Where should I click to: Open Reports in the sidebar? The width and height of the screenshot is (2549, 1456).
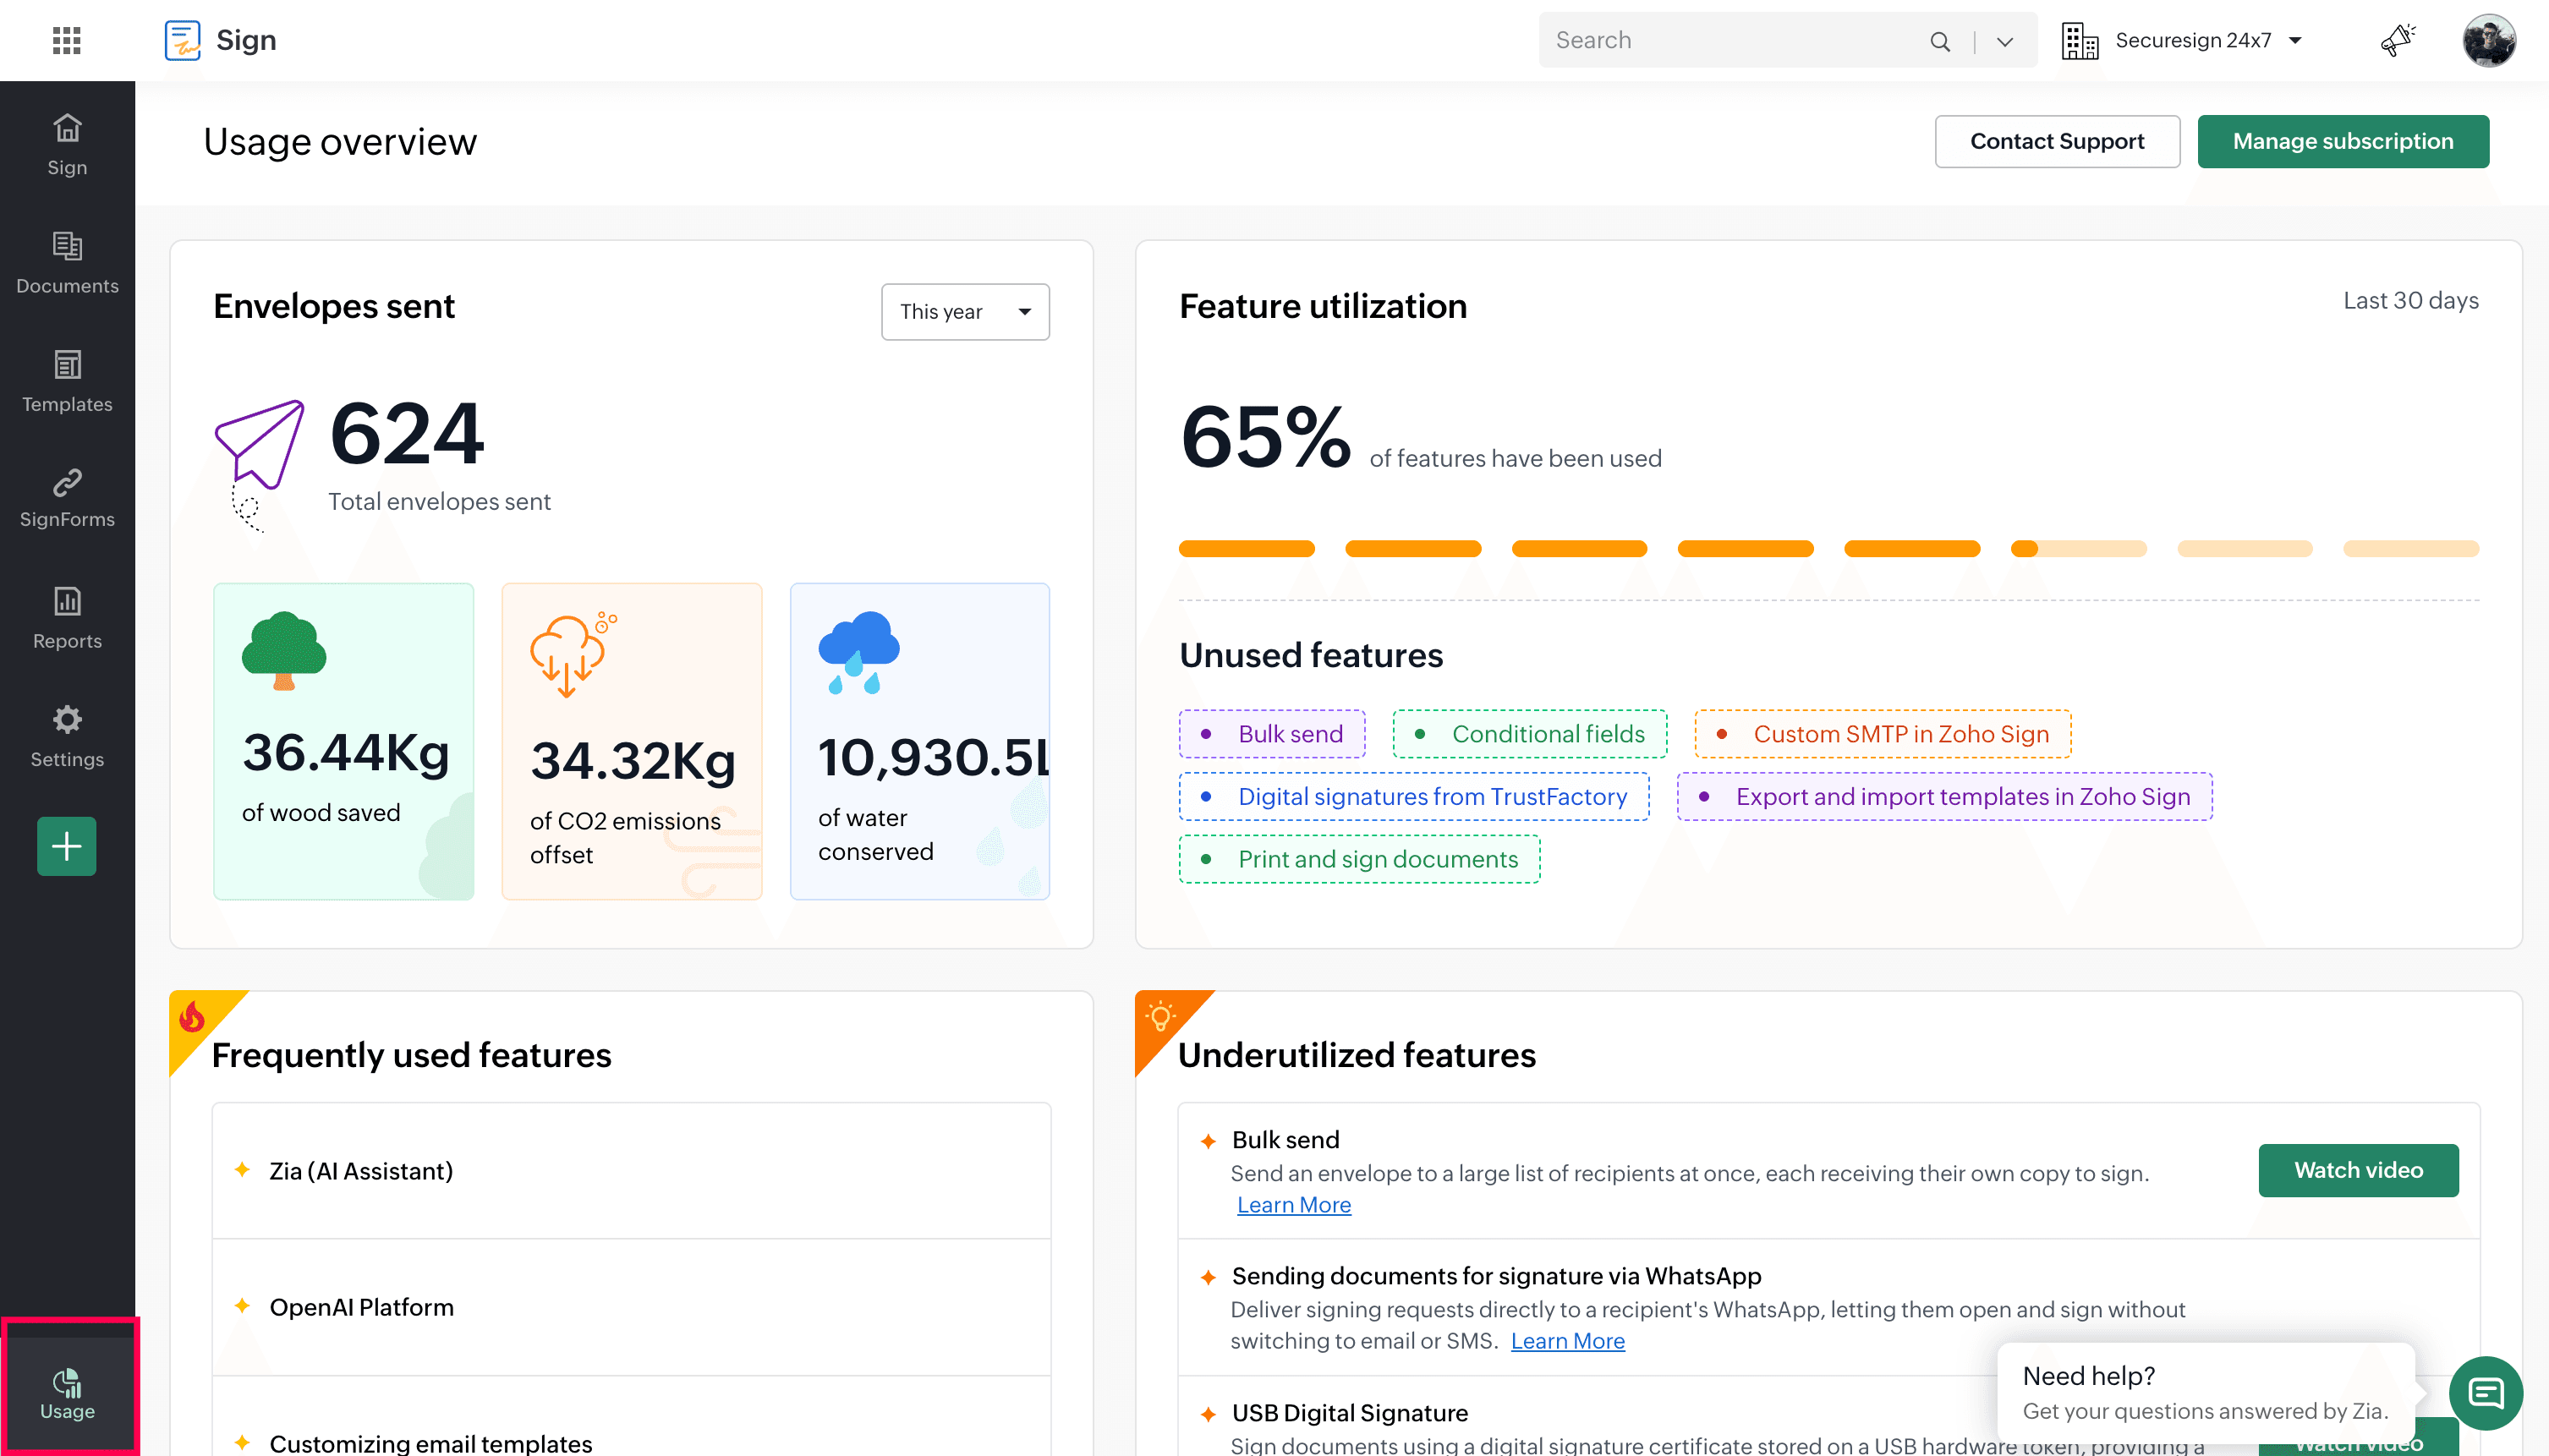(x=67, y=618)
